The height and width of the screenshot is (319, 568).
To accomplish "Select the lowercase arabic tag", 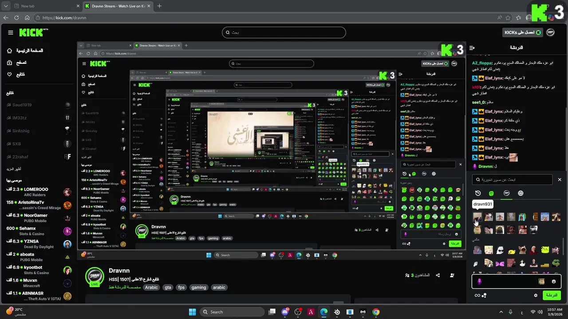I will [x=219, y=288].
